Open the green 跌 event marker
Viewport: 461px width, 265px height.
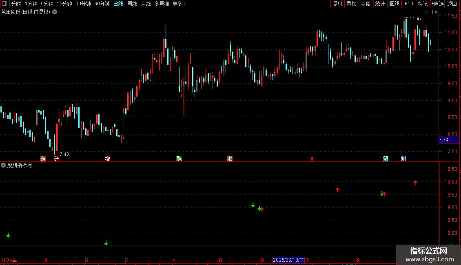click(x=179, y=159)
